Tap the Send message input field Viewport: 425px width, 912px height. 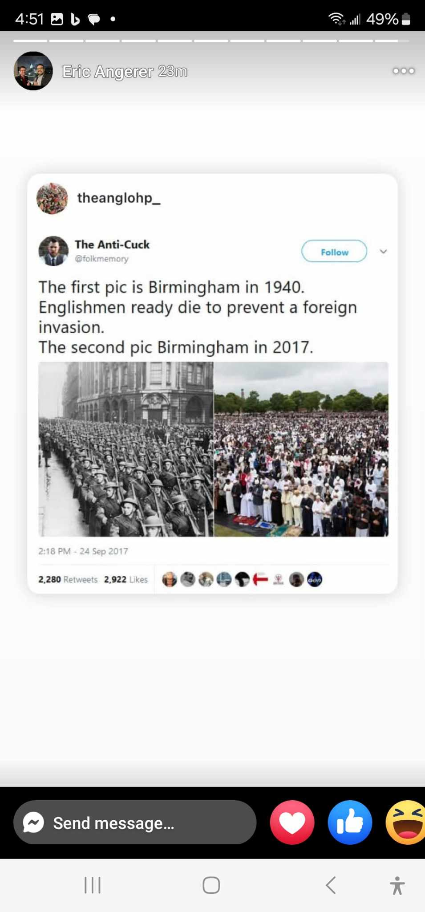(135, 822)
